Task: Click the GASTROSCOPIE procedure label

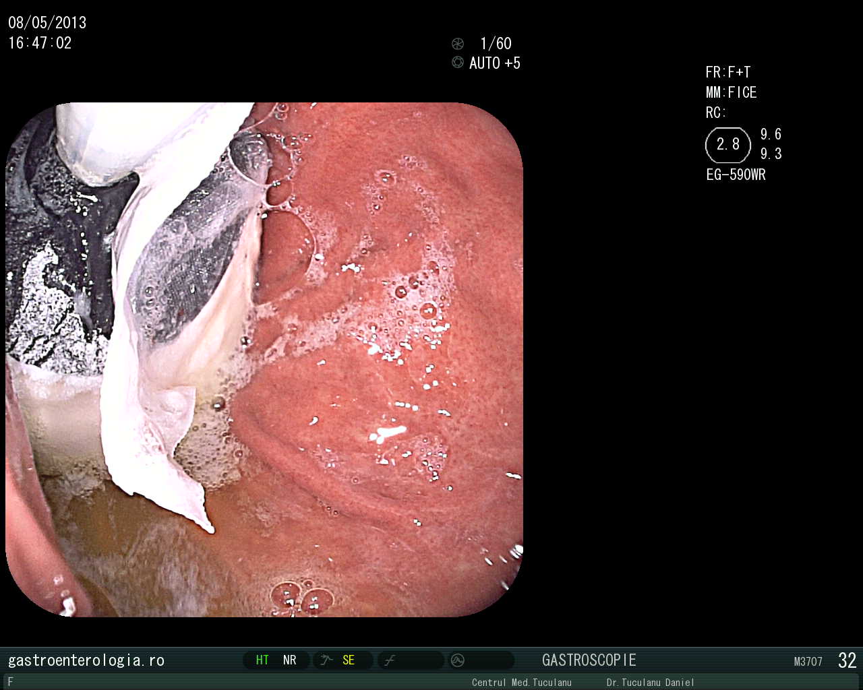Action: pos(589,660)
